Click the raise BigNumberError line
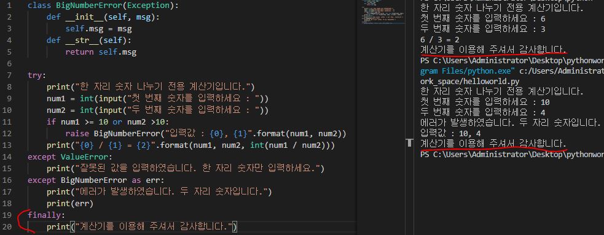 tap(206, 134)
